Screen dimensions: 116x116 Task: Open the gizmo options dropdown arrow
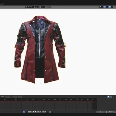(107, 7)
